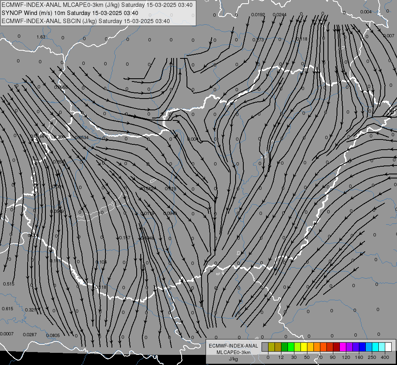
Task: Click the magenta swatch in the color scale
Action: (x=343, y=347)
